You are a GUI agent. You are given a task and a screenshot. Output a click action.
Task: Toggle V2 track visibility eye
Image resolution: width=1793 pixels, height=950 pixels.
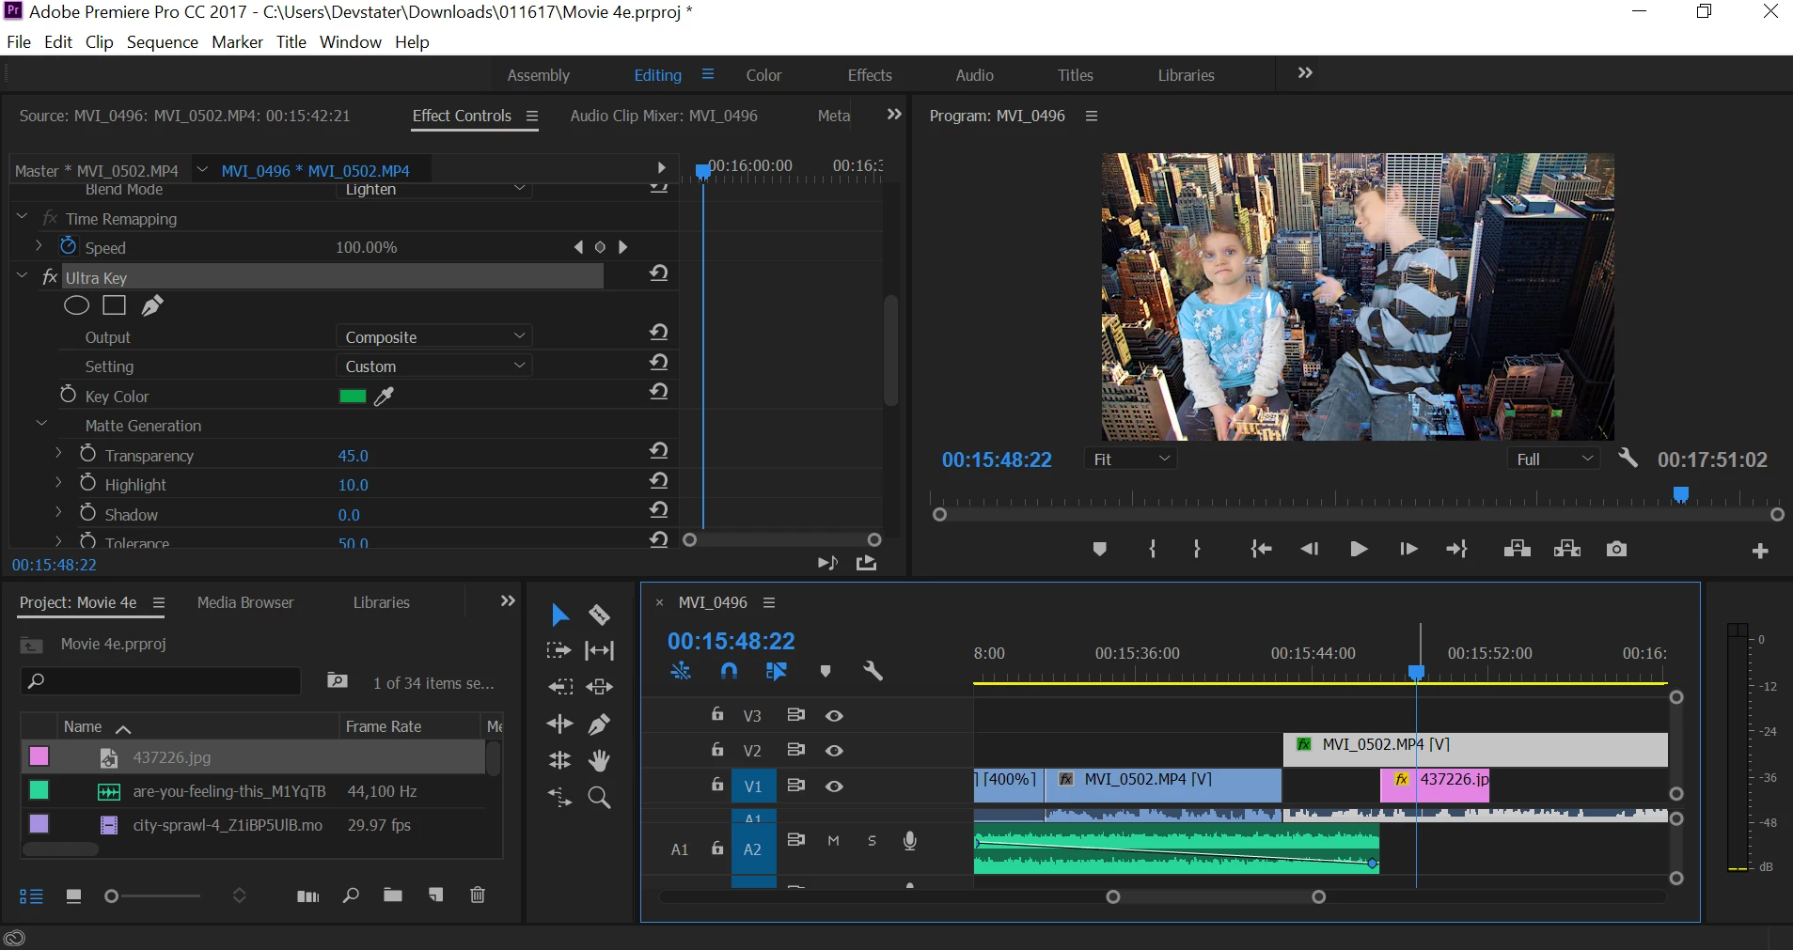[834, 751]
